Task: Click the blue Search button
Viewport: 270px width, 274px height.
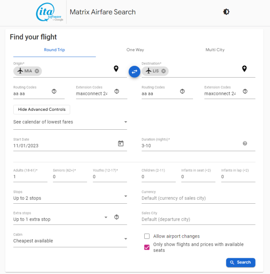Action: [x=241, y=262]
